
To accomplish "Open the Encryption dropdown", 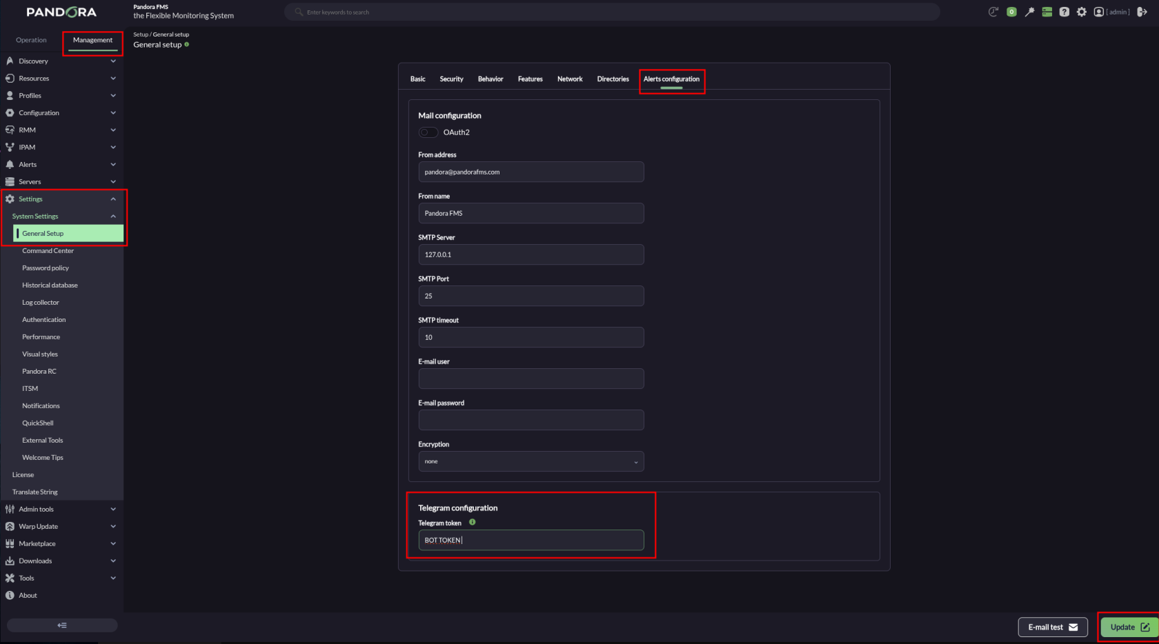I will [x=531, y=461].
